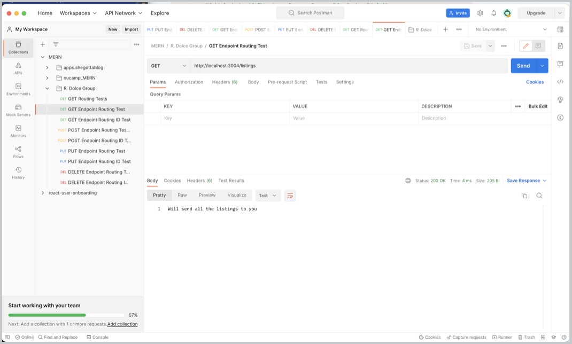The width and height of the screenshot is (572, 344).
Task: Open the settings gear icon
Action: click(x=480, y=13)
